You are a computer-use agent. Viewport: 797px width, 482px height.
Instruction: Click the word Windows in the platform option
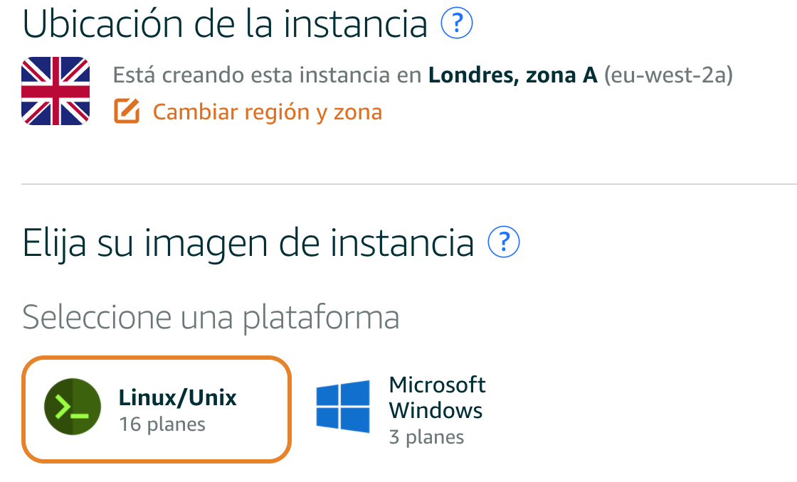coord(436,410)
